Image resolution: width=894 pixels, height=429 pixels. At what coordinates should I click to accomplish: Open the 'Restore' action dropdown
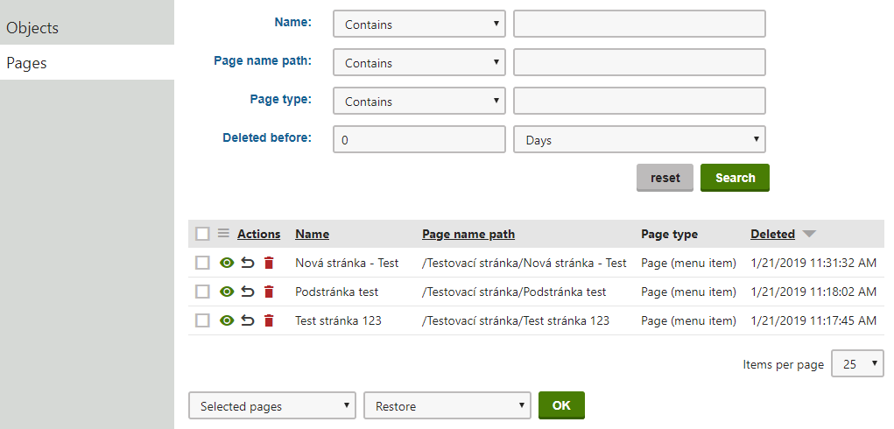447,406
